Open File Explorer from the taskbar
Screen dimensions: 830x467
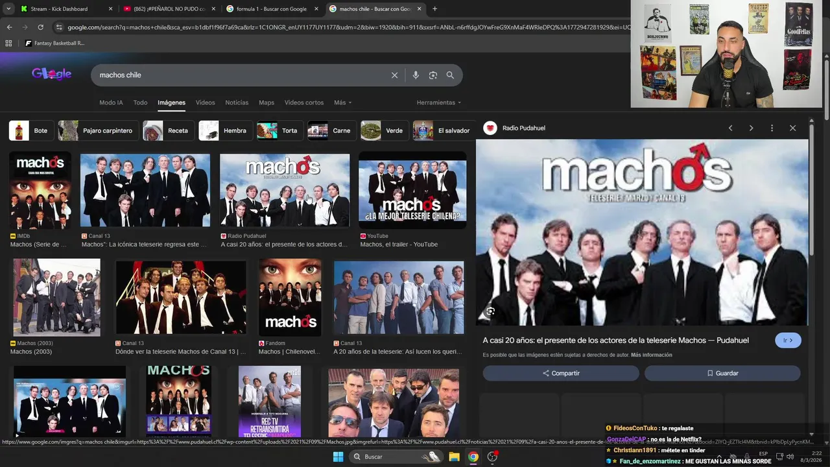tap(454, 457)
